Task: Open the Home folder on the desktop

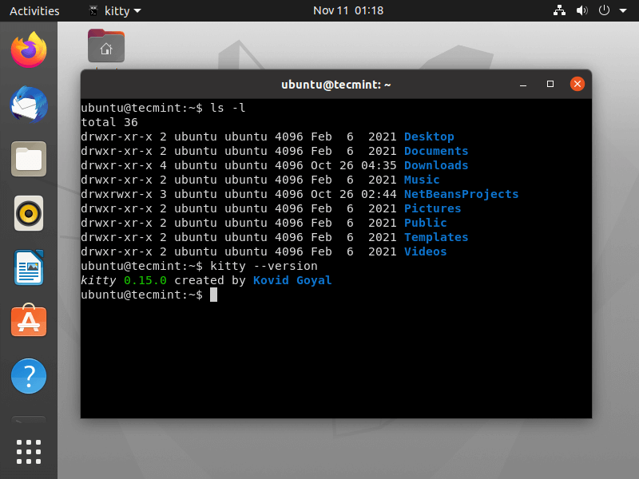Action: 106,46
